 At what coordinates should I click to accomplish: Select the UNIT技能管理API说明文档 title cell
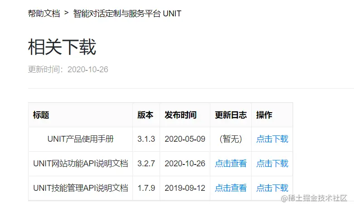click(80, 188)
